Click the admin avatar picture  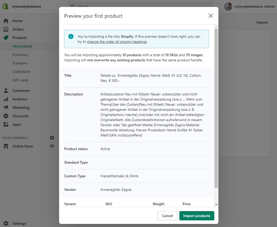[x=228, y=6]
